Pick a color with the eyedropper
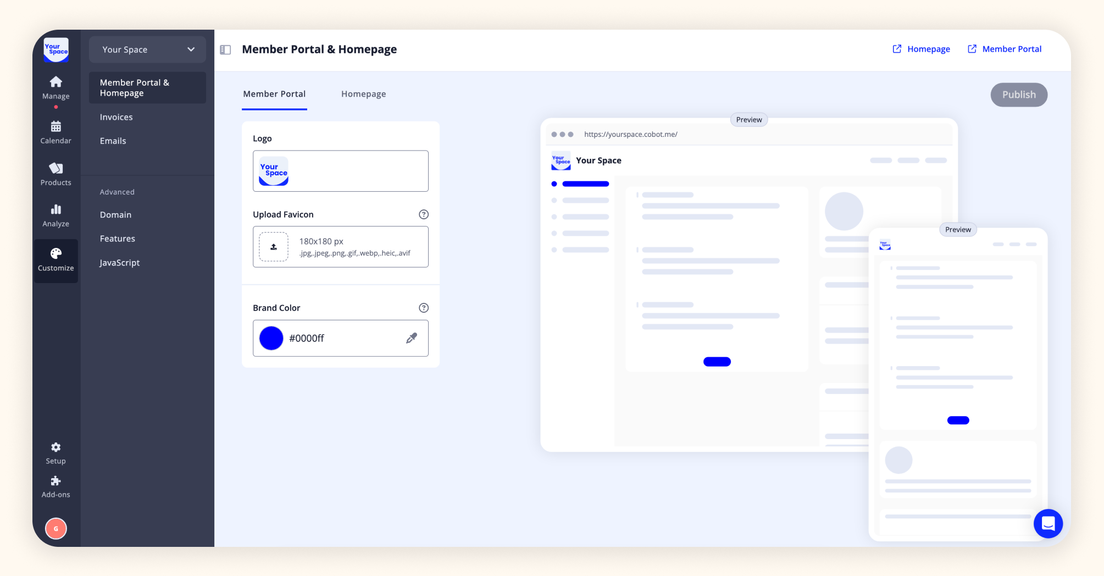This screenshot has width=1104, height=576. (412, 338)
